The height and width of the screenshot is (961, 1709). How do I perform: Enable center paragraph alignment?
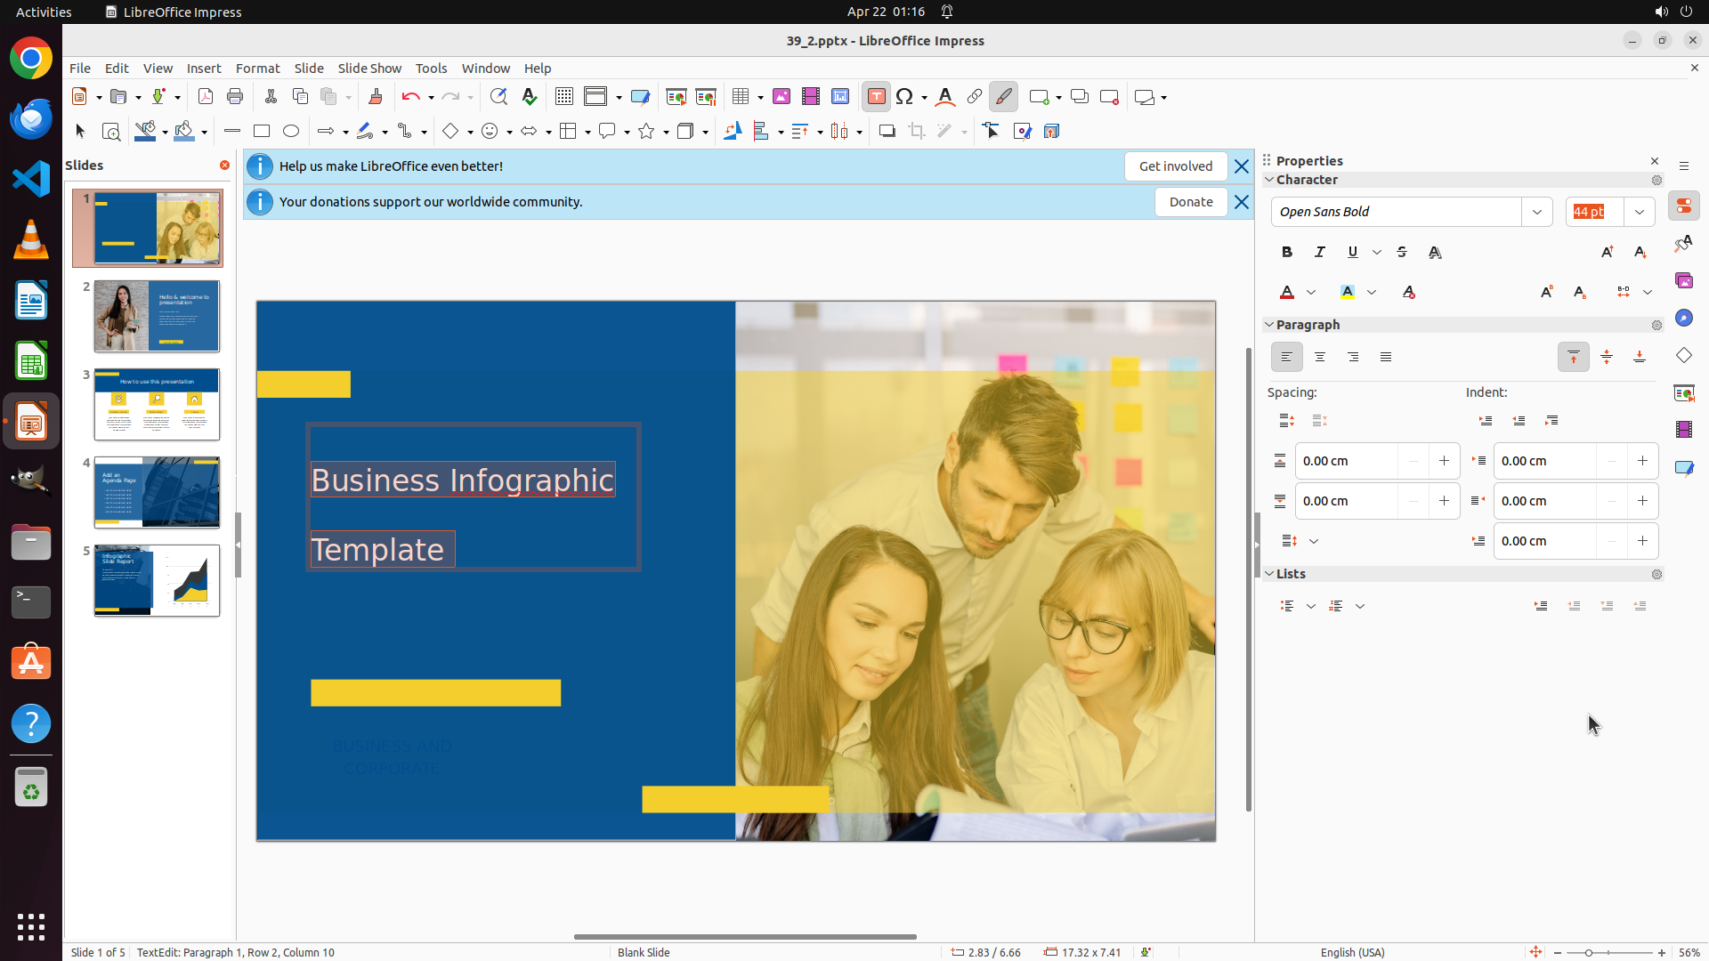(x=1320, y=358)
